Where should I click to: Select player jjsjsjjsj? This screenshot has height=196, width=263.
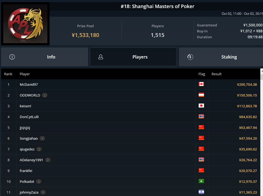pos(25,128)
